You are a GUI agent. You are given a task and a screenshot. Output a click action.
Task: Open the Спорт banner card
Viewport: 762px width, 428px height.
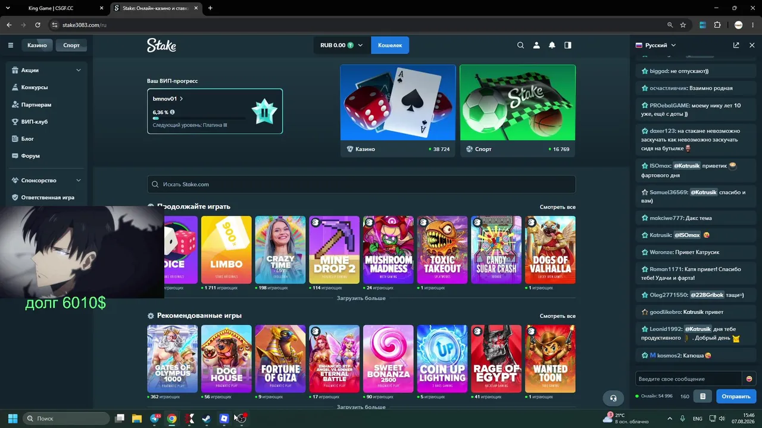click(518, 111)
